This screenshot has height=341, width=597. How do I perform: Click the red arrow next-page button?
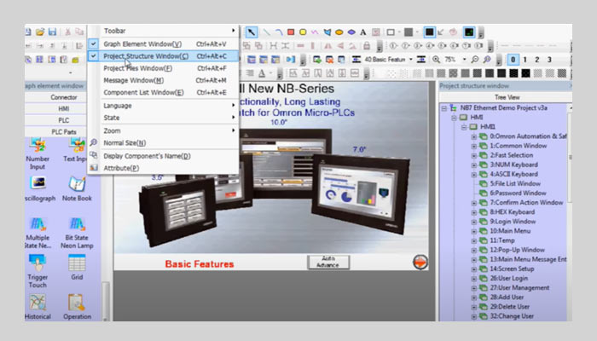tap(420, 262)
